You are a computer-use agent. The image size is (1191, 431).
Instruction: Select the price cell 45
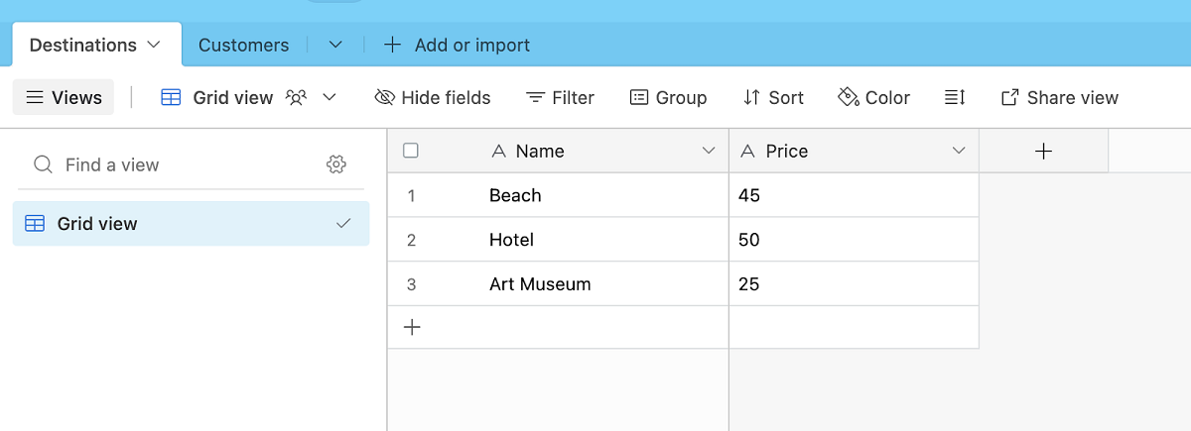click(x=854, y=195)
